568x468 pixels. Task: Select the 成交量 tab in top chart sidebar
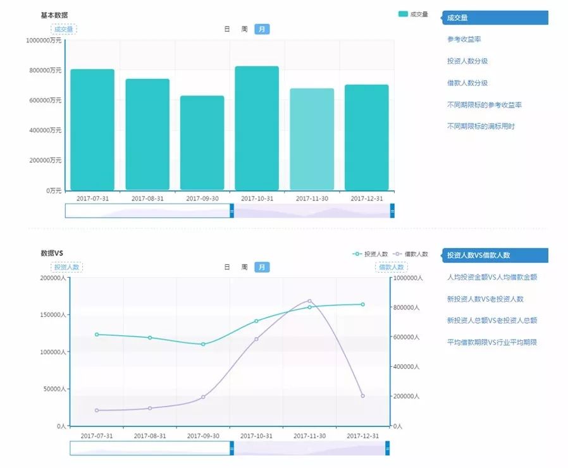coord(495,18)
